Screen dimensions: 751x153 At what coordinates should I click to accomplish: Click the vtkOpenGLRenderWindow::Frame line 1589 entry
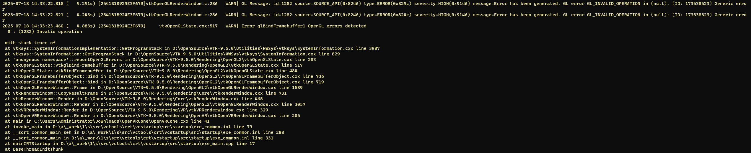154,88
